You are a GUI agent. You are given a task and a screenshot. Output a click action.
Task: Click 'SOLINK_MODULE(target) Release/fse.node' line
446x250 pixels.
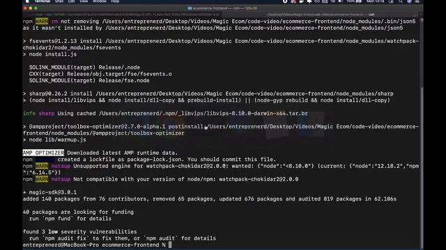(x=89, y=81)
